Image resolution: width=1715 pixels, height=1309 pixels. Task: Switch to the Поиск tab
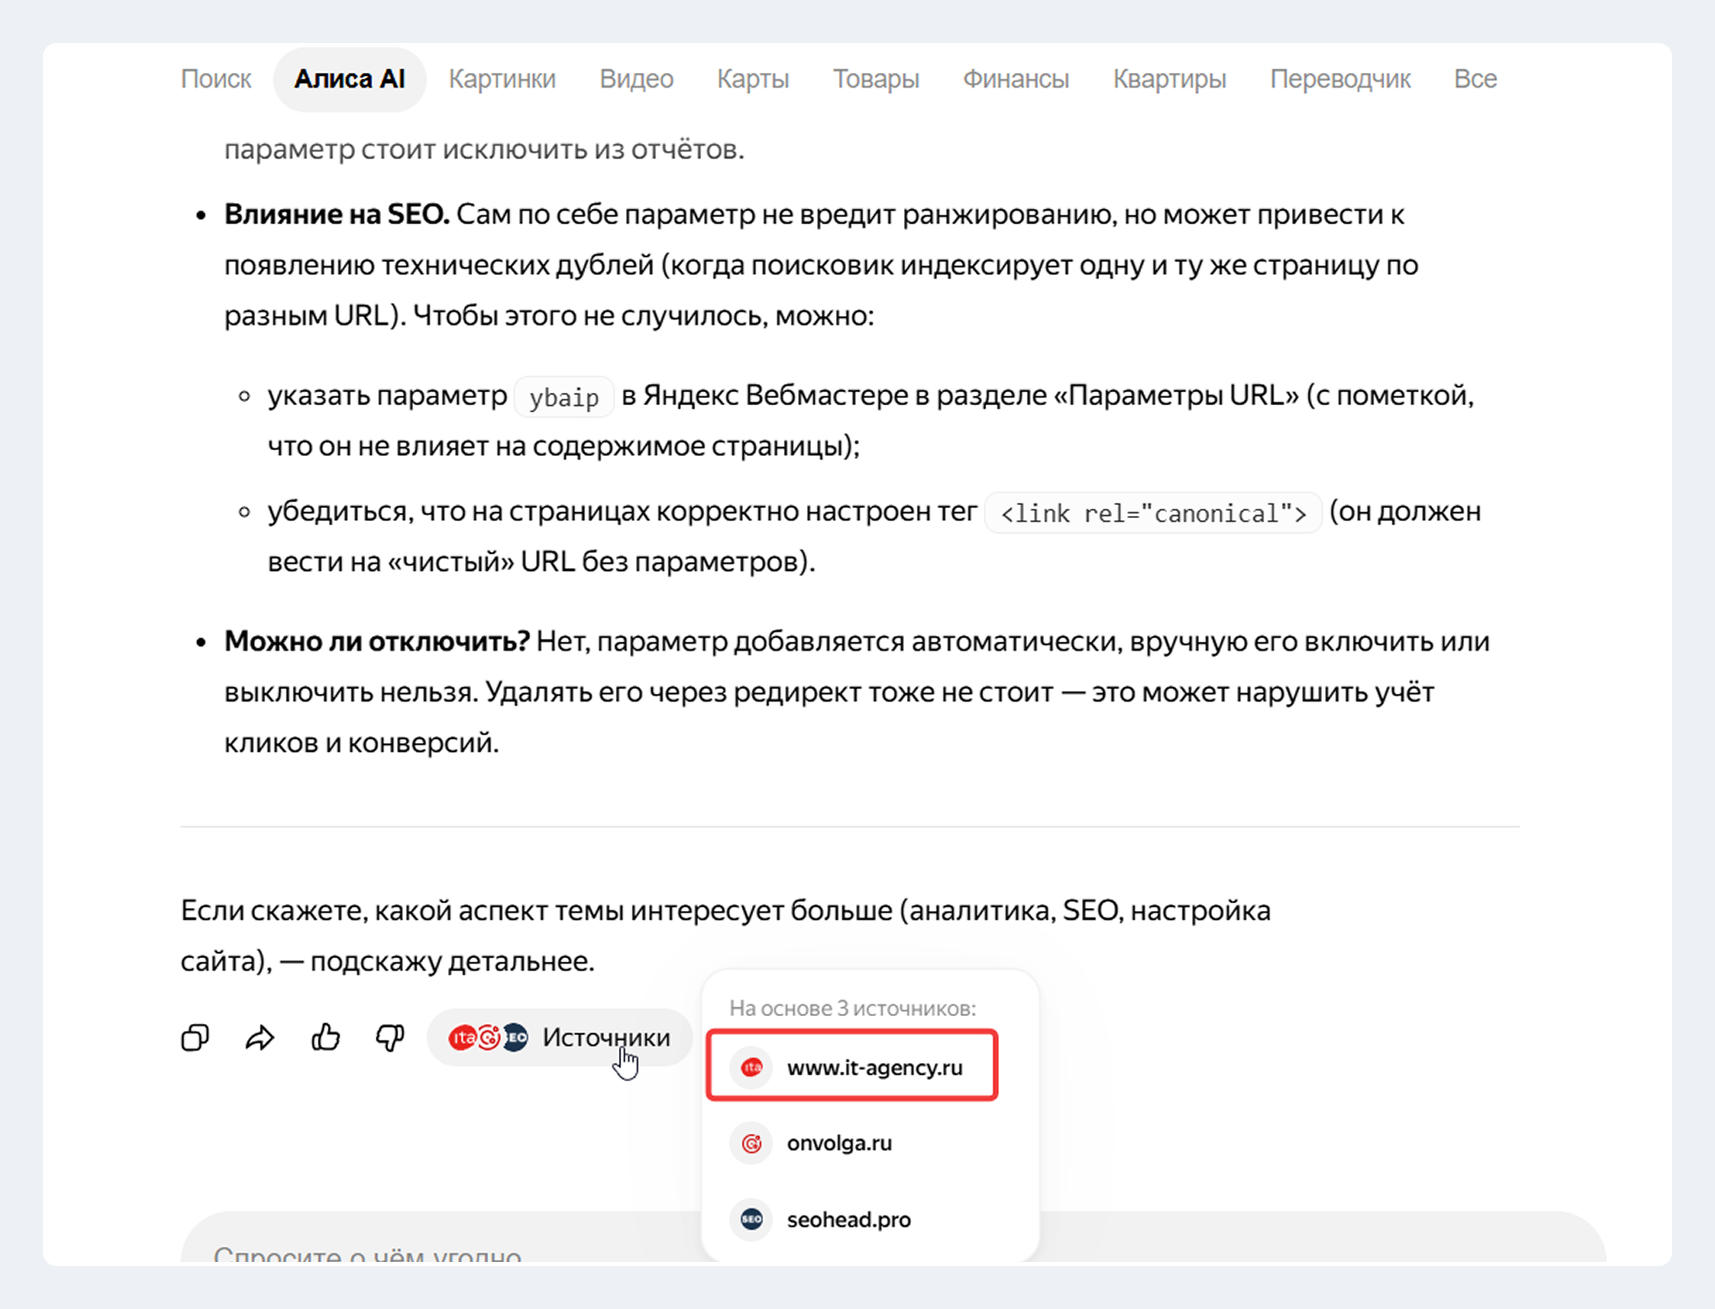tap(216, 79)
